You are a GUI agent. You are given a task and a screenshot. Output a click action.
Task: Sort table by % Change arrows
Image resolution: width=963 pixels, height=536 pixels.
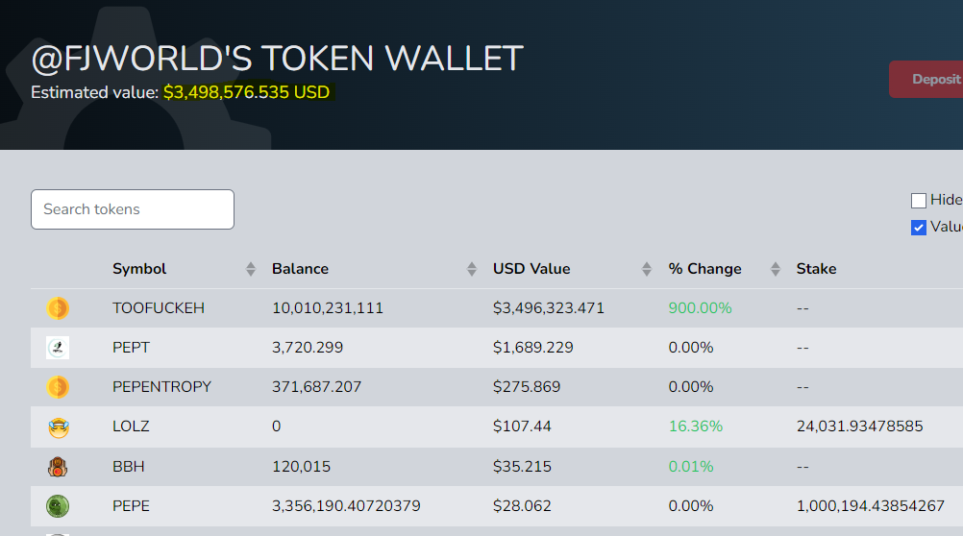(776, 269)
